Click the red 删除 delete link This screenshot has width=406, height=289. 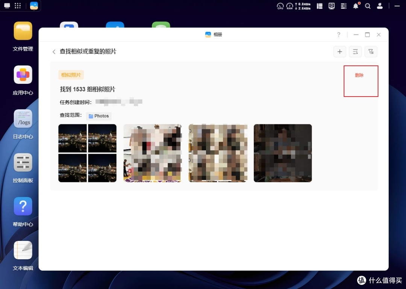[x=359, y=75]
